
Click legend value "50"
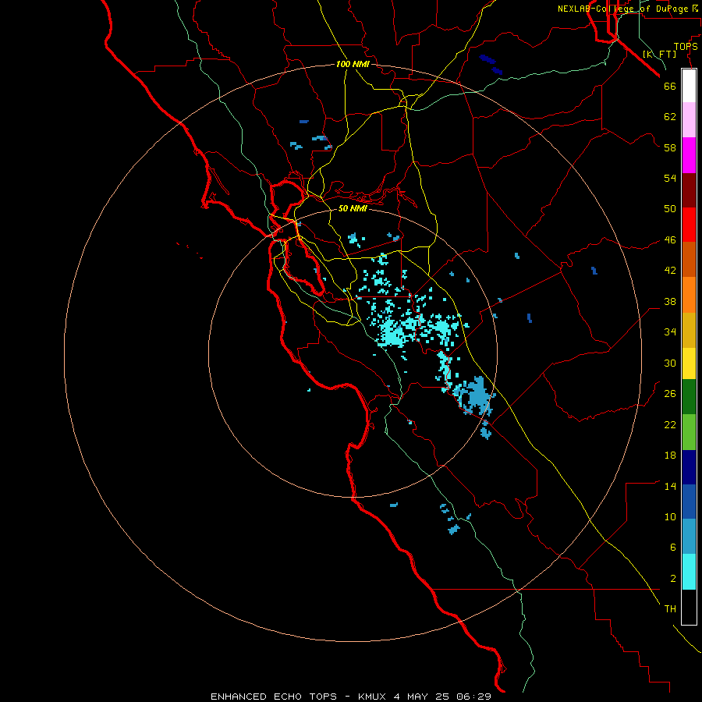tap(670, 208)
